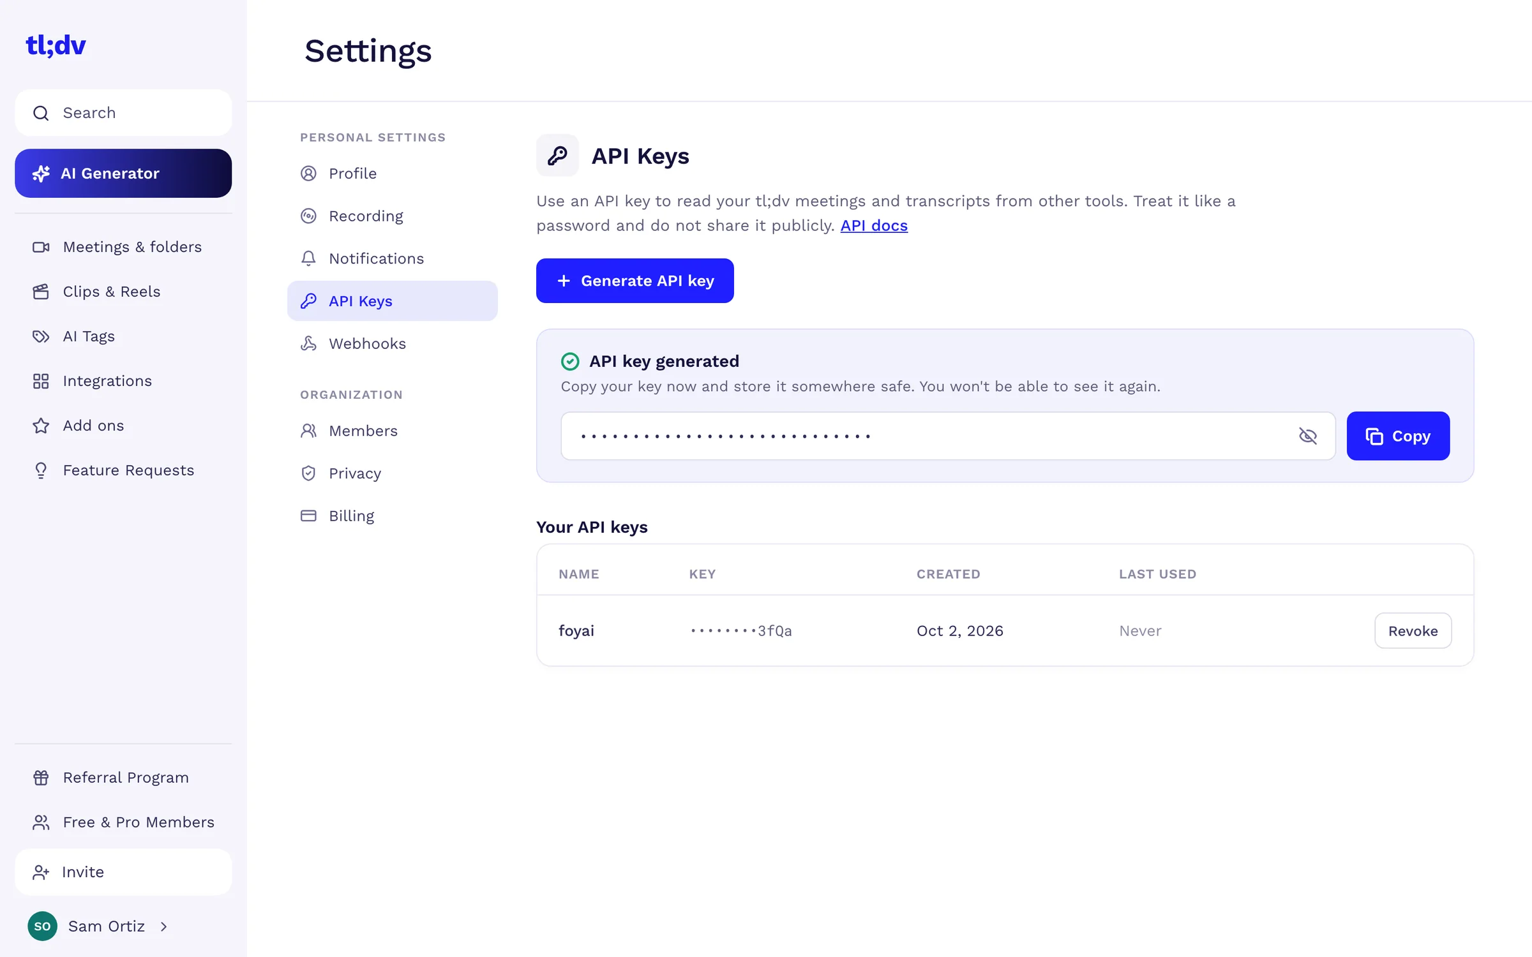Click the Invite button
The width and height of the screenshot is (1532, 957).
123,872
